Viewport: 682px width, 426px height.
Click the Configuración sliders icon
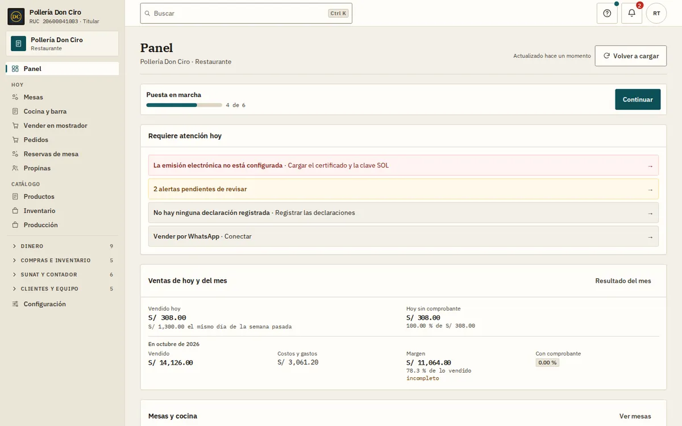tap(15, 304)
